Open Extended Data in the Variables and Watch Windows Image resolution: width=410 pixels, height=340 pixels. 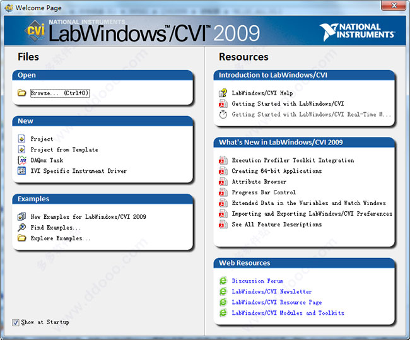pos(309,203)
